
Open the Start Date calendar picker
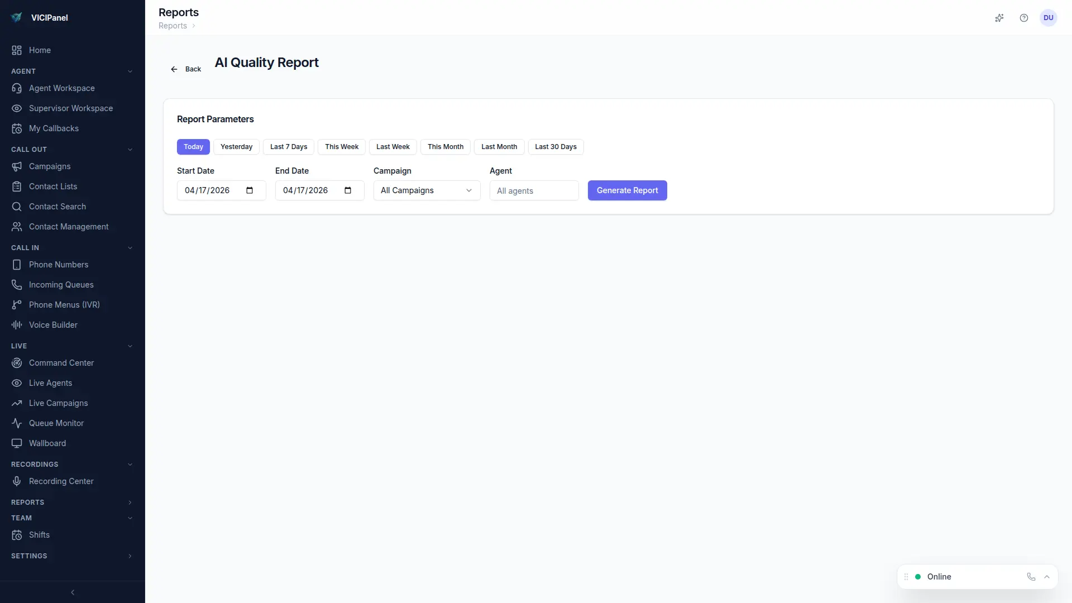[x=249, y=190]
